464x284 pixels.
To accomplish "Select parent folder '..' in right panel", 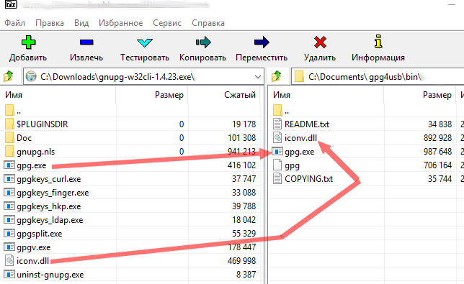I will (287, 111).
